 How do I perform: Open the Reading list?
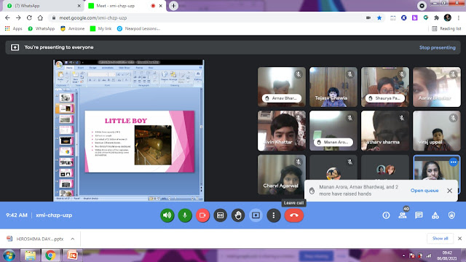pyautogui.click(x=446, y=29)
